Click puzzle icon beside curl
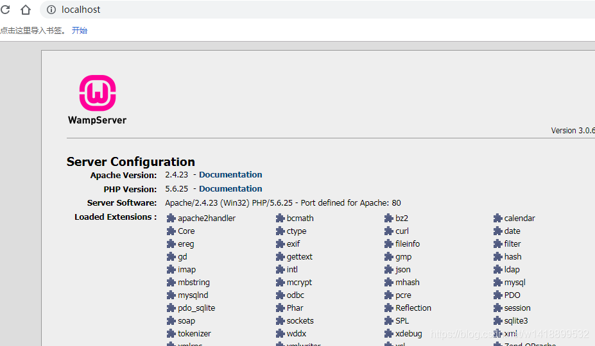This screenshot has height=346, width=595. (388, 231)
